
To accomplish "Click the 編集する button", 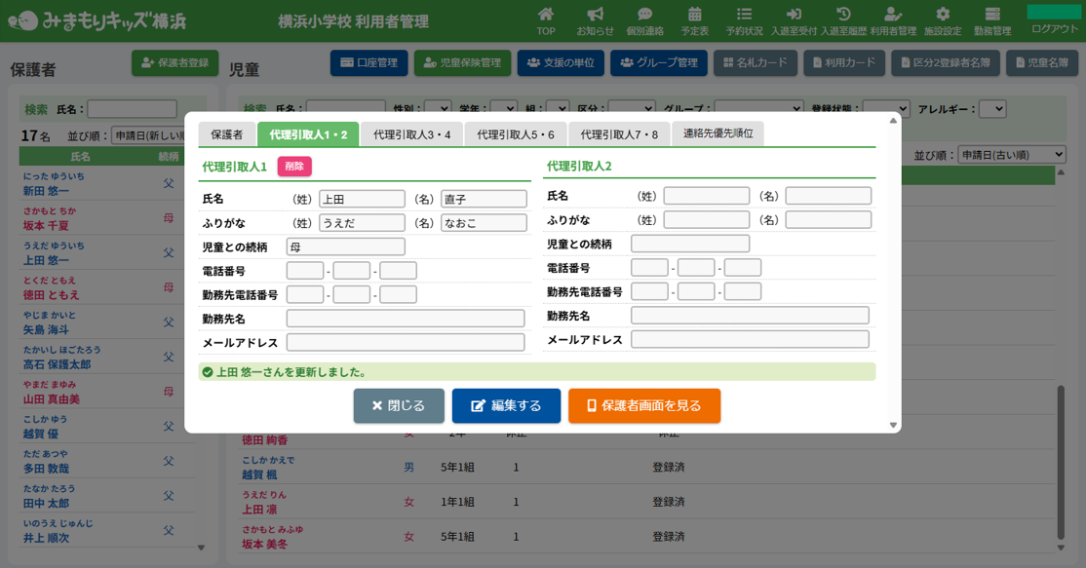I will click(506, 406).
